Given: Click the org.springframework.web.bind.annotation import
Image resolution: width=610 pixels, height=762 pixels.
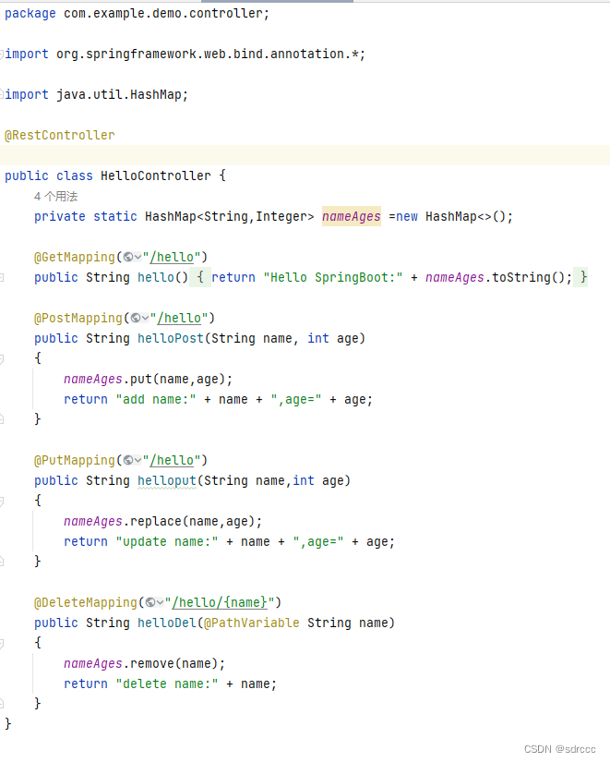Looking at the screenshot, I should tap(210, 54).
